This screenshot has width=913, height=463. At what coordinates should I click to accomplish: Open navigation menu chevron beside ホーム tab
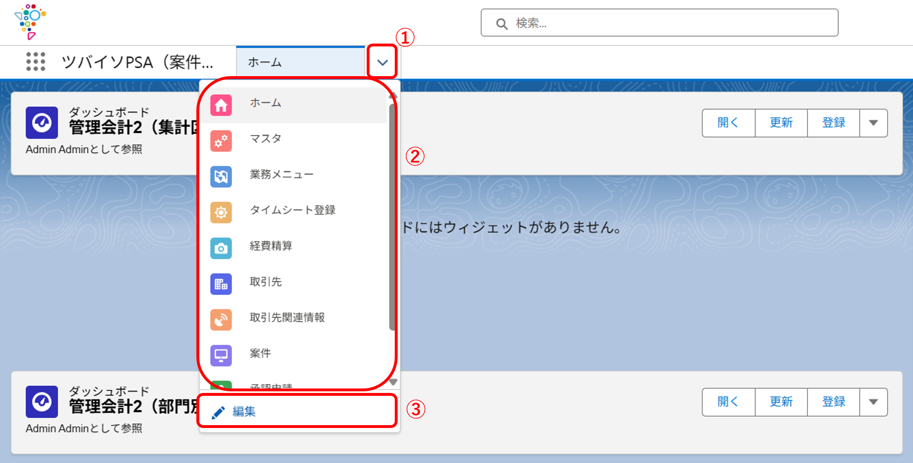click(x=382, y=62)
